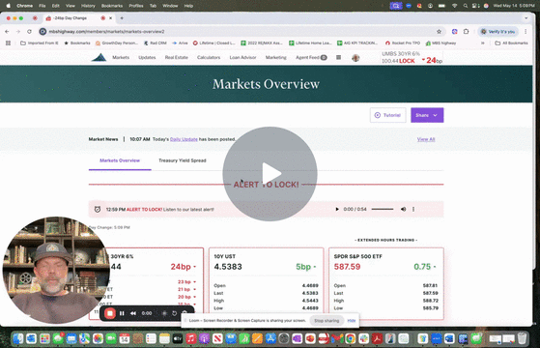540x348 pixels.
Task: Click the user profile avatar in navbar
Action: click(355, 58)
